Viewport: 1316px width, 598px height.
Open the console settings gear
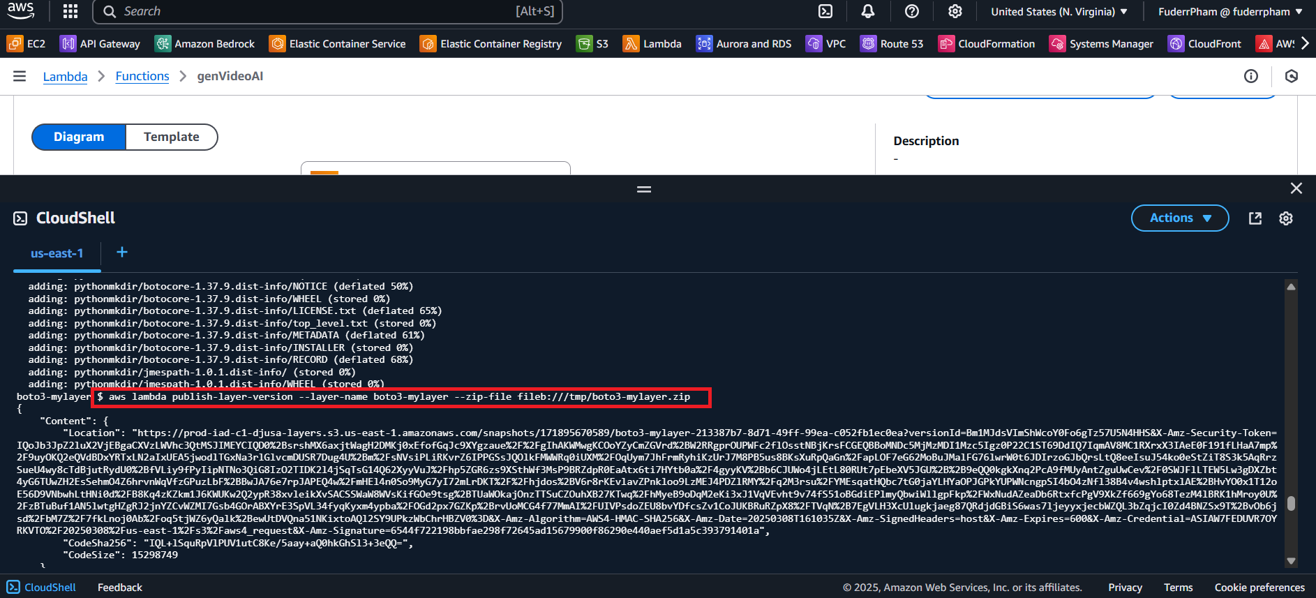[x=955, y=11]
